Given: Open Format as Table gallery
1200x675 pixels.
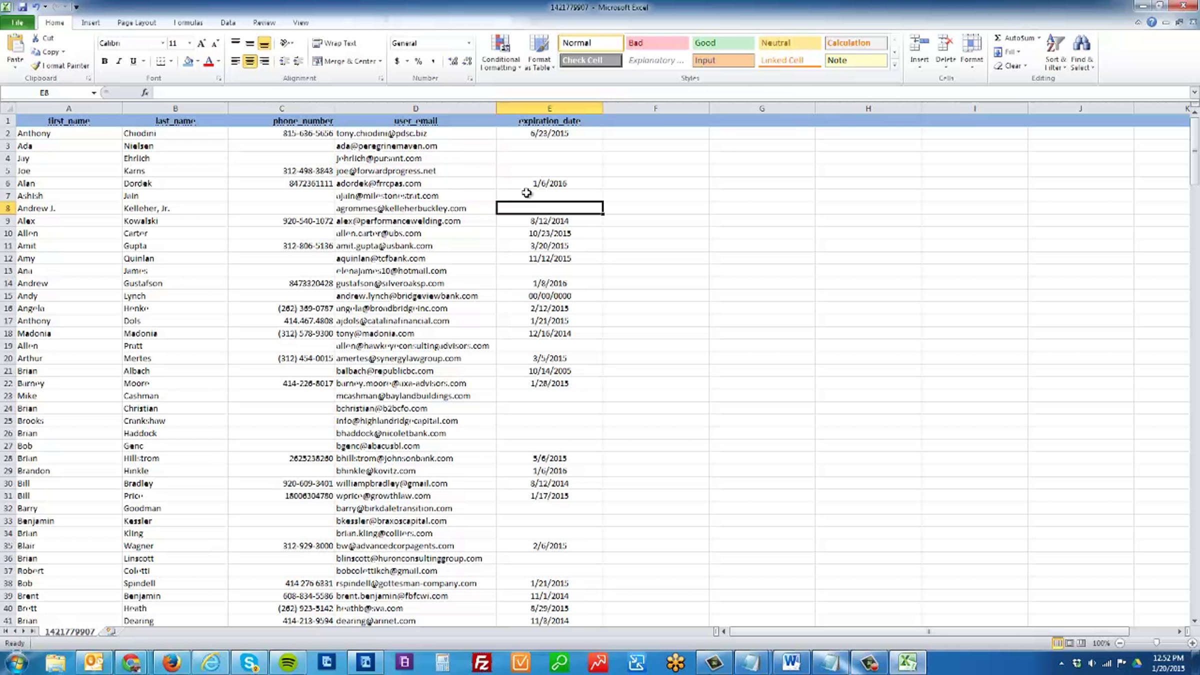Looking at the screenshot, I should point(539,44).
